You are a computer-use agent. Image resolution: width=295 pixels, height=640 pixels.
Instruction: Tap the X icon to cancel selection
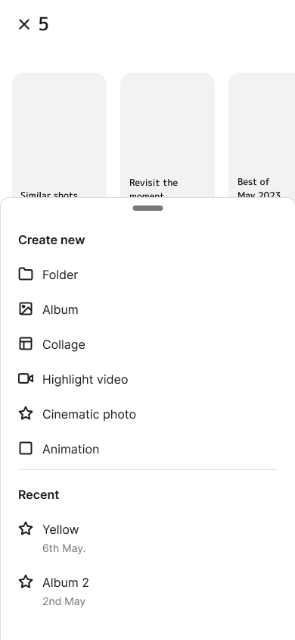pyautogui.click(x=24, y=24)
